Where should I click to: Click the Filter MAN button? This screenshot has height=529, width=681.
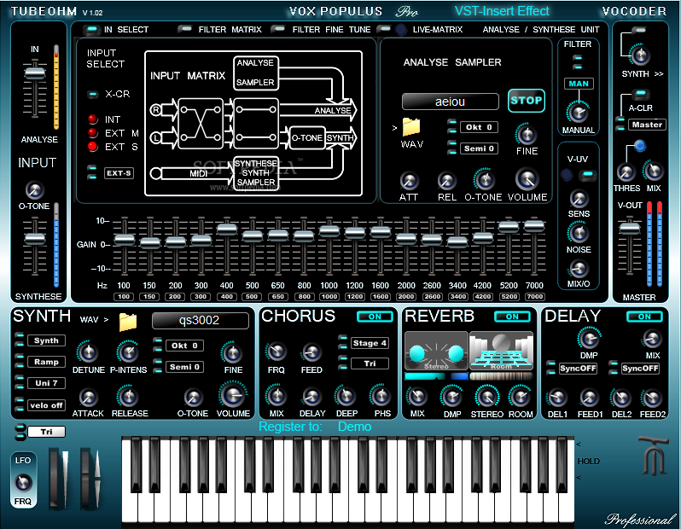point(578,84)
